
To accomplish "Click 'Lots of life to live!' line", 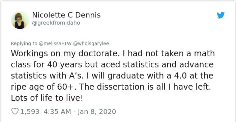I will tap(47, 98).
